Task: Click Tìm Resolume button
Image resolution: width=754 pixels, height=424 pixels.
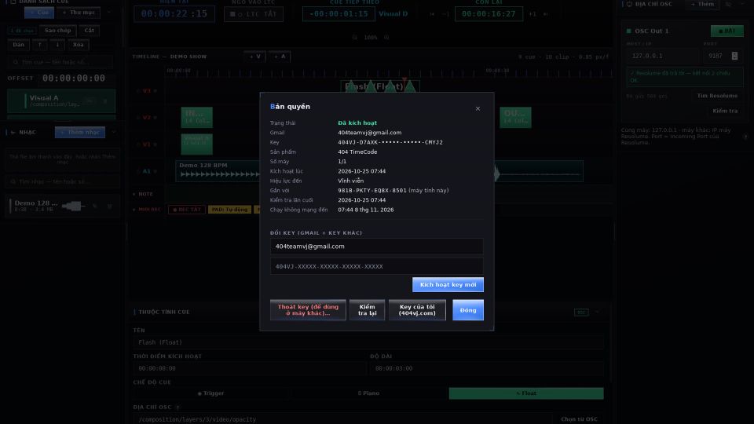Action: 717,96
